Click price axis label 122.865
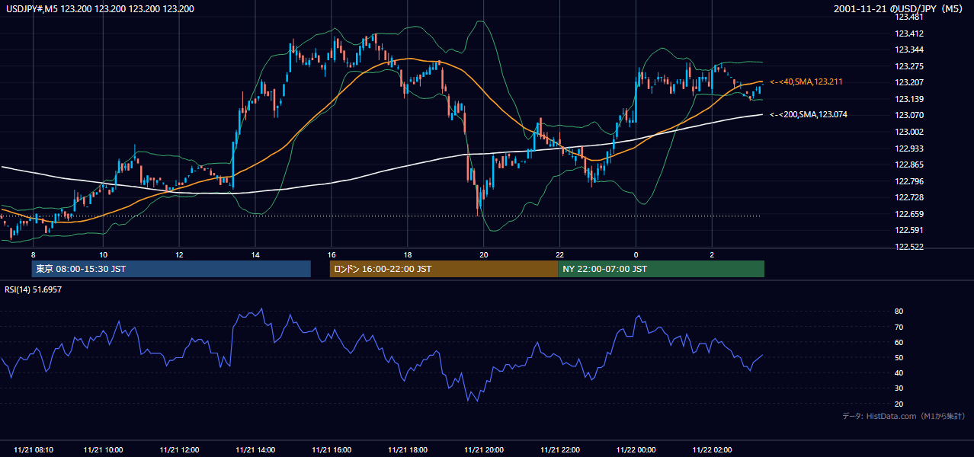 pyautogui.click(x=908, y=165)
